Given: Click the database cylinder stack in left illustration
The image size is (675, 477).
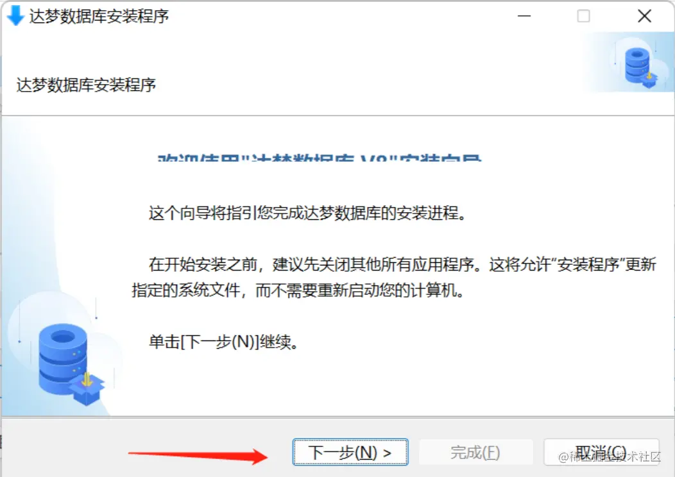Looking at the screenshot, I should click(64, 358).
